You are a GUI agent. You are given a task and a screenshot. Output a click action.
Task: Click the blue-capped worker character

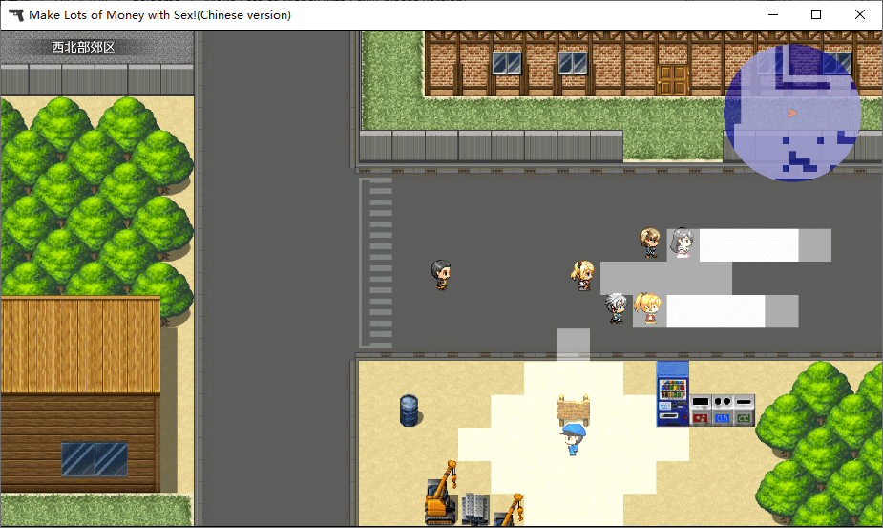573,439
